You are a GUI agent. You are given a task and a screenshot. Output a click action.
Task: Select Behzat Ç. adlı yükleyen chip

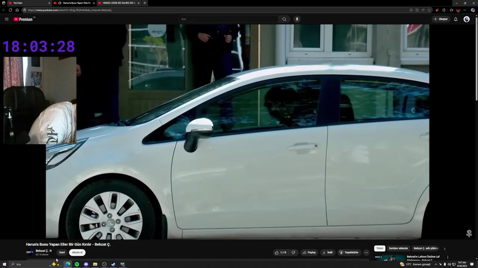pyautogui.click(x=426, y=248)
